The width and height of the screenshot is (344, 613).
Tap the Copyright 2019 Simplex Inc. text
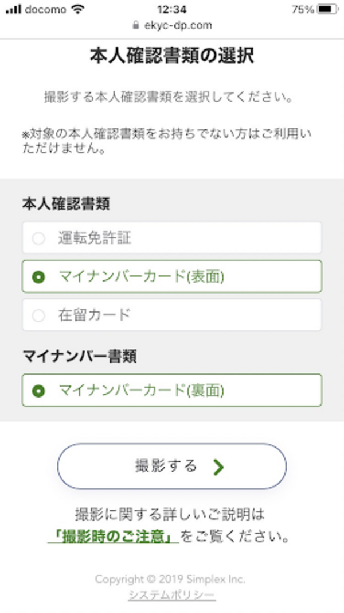(171, 579)
